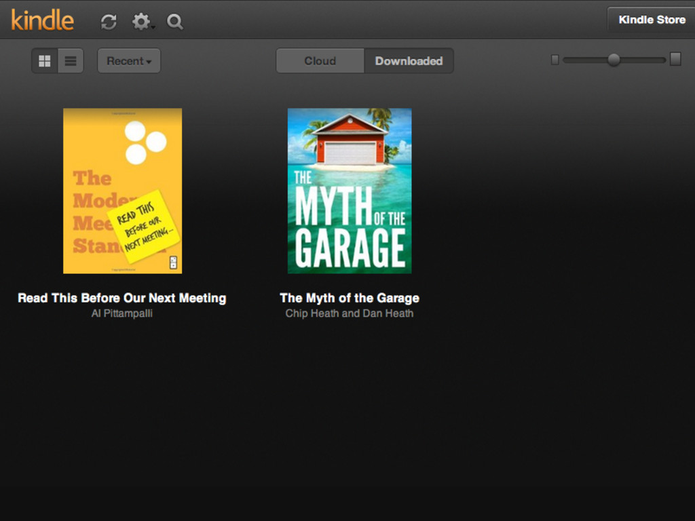The height and width of the screenshot is (521, 695).
Task: Open the Kindle Store
Action: [x=651, y=20]
